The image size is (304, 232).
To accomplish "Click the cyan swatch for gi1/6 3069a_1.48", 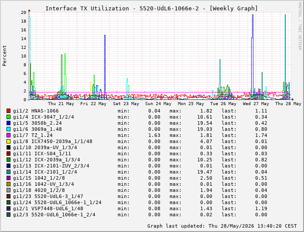I will click(x=8, y=129).
